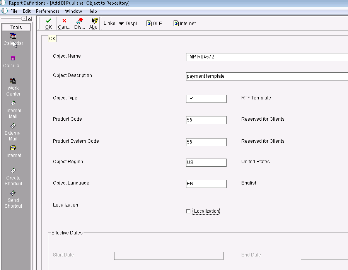Click Reserved for Clients beside Product System Code
The width and height of the screenshot is (348, 270).
click(x=263, y=141)
